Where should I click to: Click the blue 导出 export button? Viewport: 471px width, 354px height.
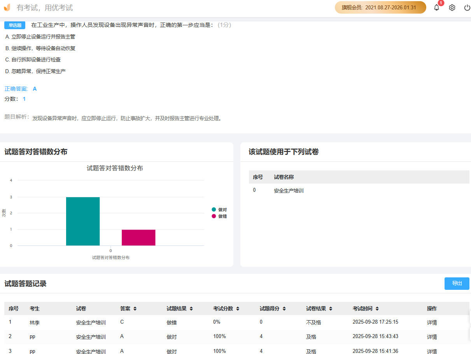[457, 284]
